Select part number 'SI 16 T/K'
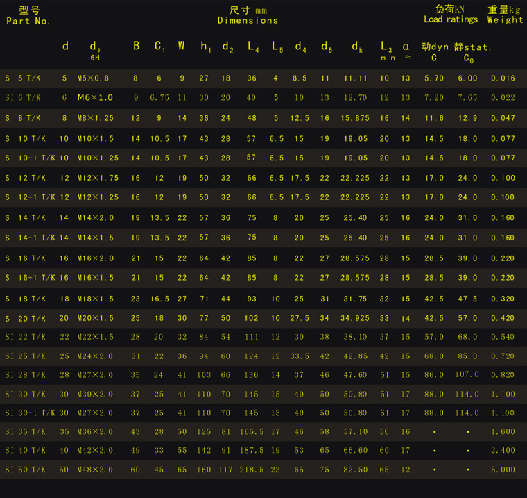Viewport: 527px width, 498px height. [x=25, y=258]
